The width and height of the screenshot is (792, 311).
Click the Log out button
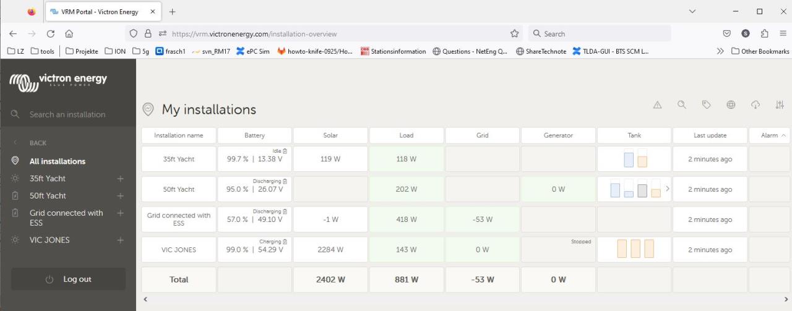tap(68, 279)
